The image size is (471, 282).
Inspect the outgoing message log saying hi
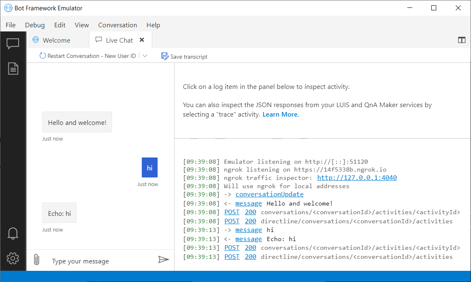point(249,230)
